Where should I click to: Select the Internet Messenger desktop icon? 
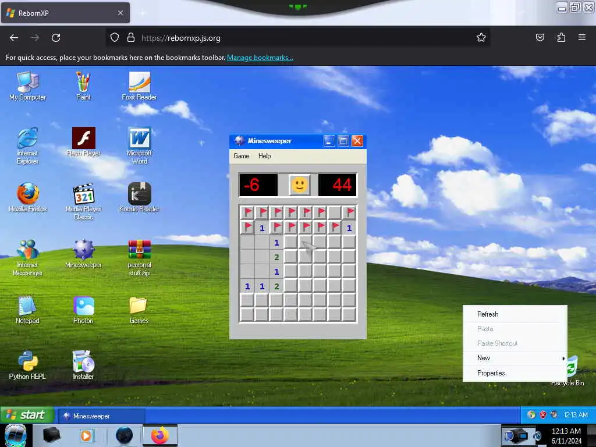click(27, 258)
